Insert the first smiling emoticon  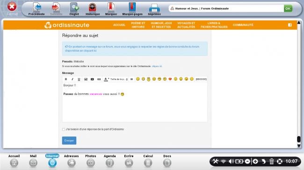coord(138,79)
